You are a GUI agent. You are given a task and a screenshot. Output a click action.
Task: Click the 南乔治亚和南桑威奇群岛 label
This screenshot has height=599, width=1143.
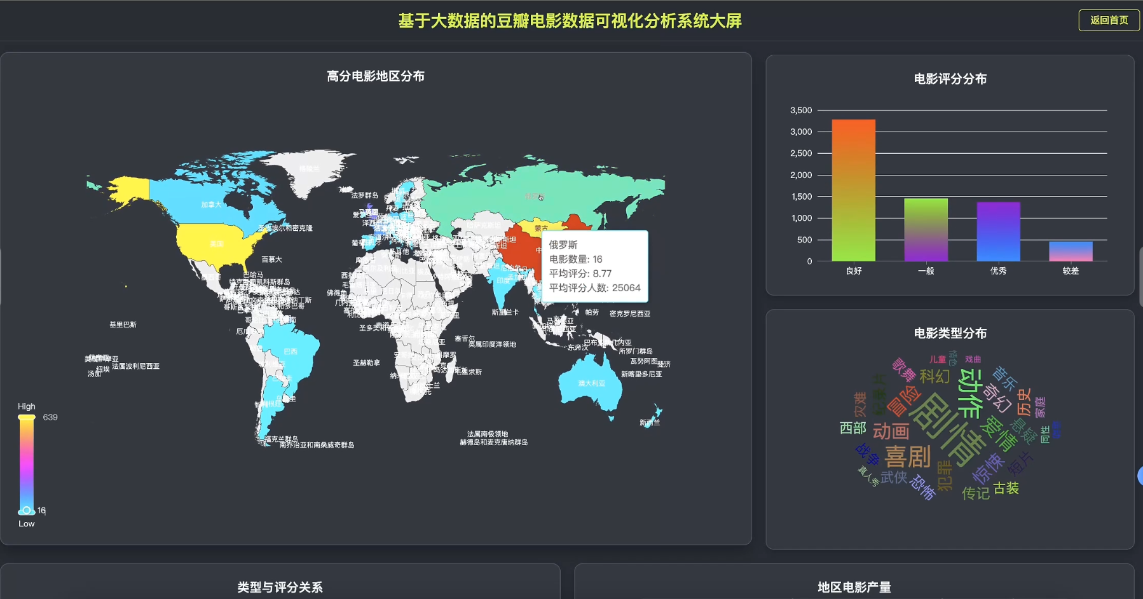pos(317,445)
